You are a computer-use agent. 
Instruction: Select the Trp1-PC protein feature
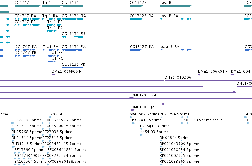pyautogui.click(x=52, y=62)
